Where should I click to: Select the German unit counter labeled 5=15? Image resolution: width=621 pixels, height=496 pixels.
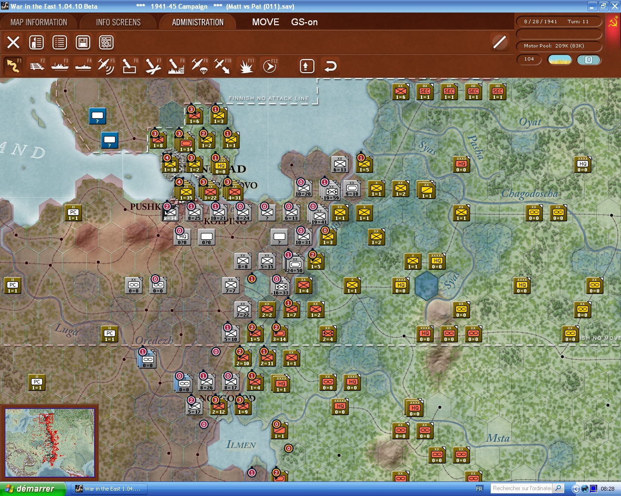(x=267, y=261)
